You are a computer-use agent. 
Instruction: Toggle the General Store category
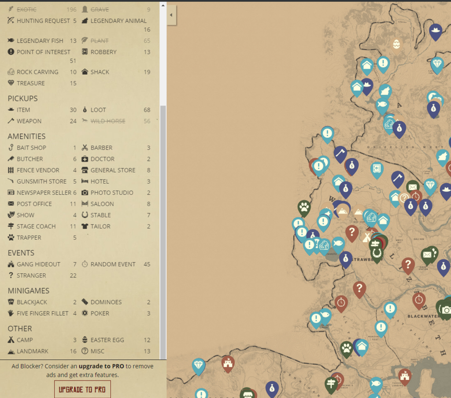click(116, 170)
